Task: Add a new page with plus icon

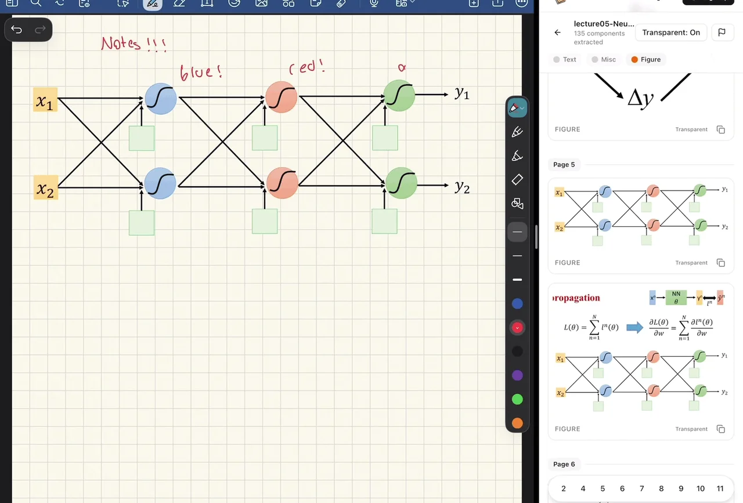Action: [x=474, y=3]
